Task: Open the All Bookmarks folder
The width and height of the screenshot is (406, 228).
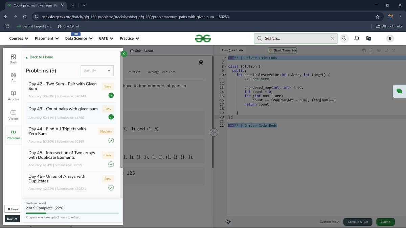Action: tap(389, 26)
